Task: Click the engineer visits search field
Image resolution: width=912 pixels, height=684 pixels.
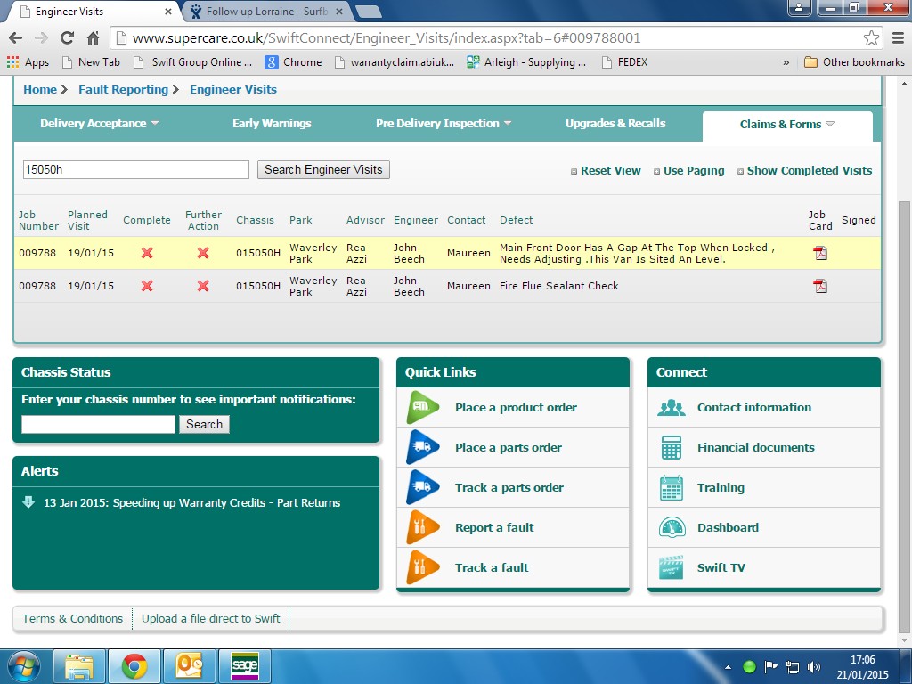Action: tap(136, 170)
